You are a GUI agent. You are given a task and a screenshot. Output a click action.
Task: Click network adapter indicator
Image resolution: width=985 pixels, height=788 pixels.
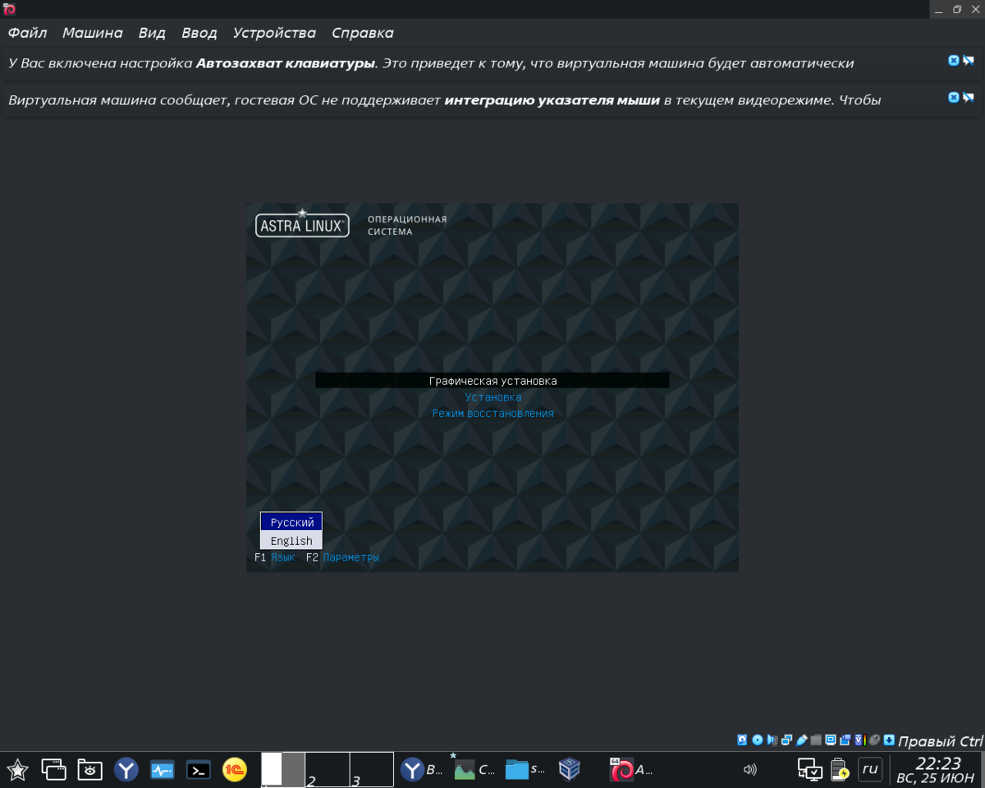(x=787, y=740)
